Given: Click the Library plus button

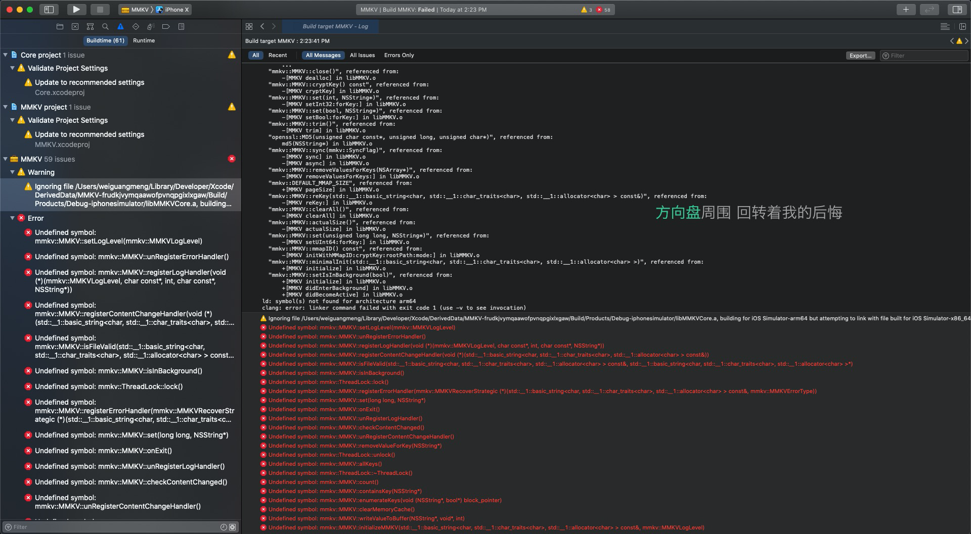Looking at the screenshot, I should click(x=906, y=9).
